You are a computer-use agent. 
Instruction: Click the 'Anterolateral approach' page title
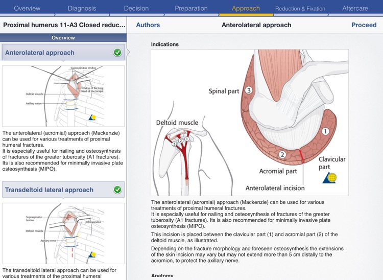point(256,25)
